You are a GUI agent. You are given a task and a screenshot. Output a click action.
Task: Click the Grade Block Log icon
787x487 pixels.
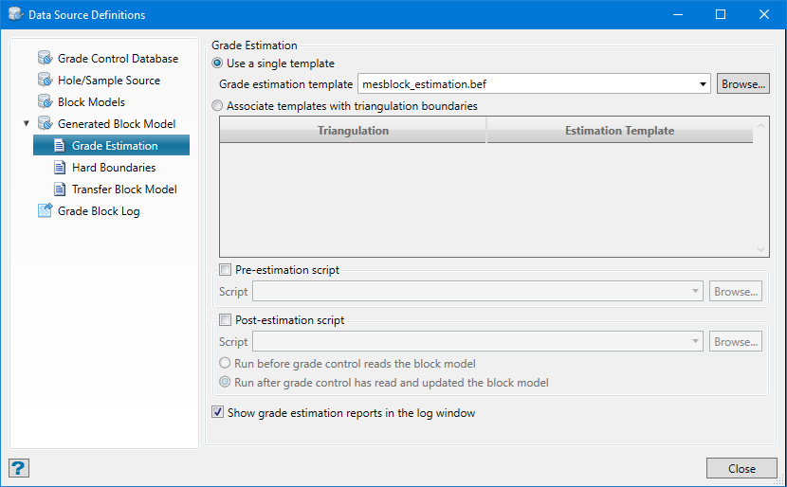point(45,210)
